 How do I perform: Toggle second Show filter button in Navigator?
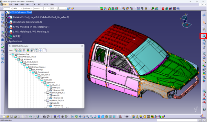click(x=20, y=51)
